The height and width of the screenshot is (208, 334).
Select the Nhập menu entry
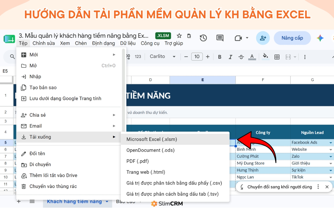pyautogui.click(x=69, y=77)
